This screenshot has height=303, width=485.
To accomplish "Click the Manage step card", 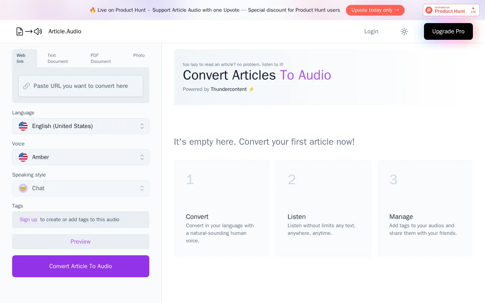I will 425,208.
